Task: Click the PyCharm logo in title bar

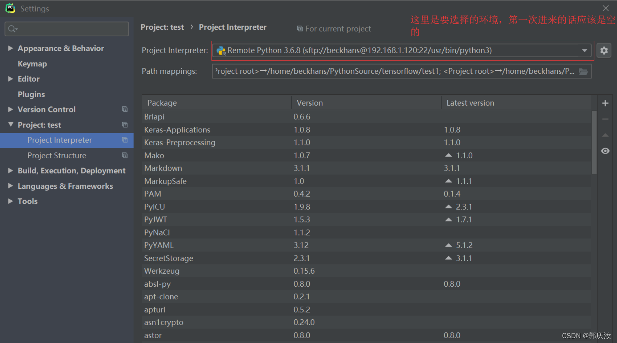Action: [10, 8]
